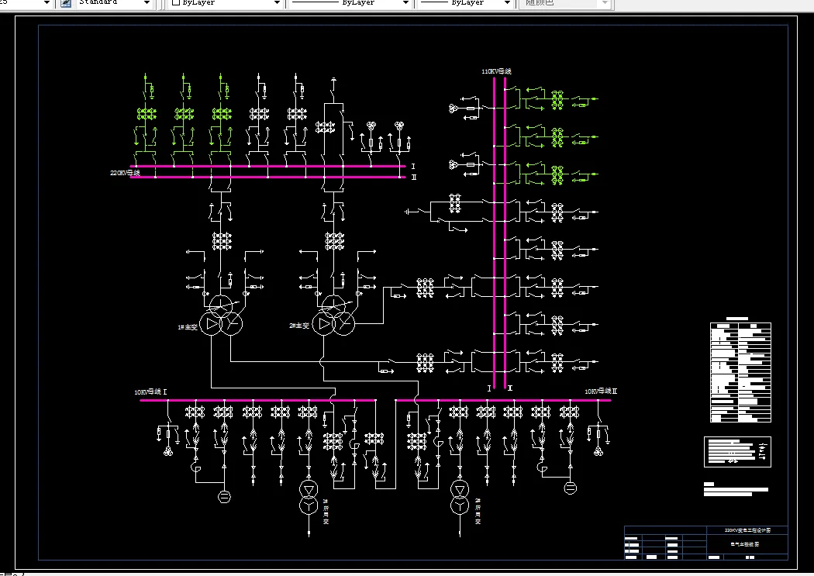
Task: Select the 10KV母线 II label
Action: [x=601, y=391]
